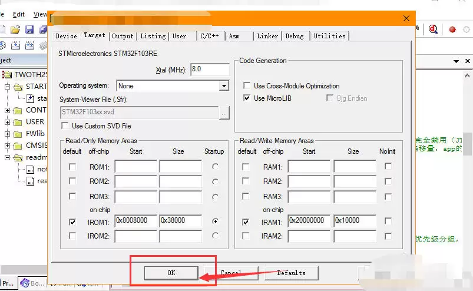The image size is (473, 291).
Task: Switch to the User tab
Action: pyautogui.click(x=180, y=36)
